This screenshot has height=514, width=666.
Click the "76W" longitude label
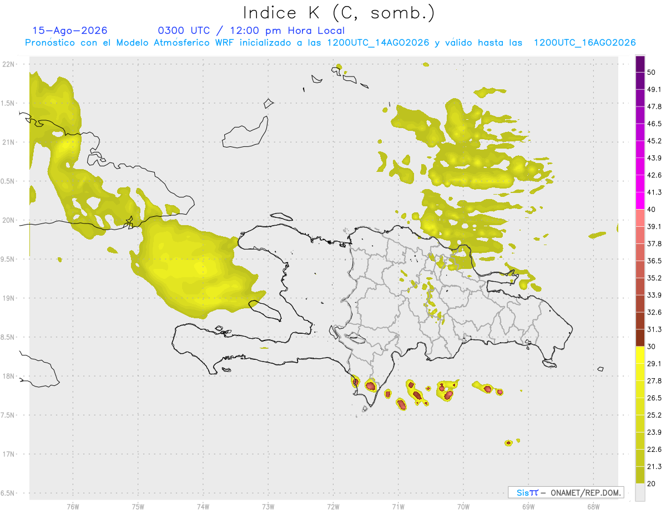click(x=73, y=507)
